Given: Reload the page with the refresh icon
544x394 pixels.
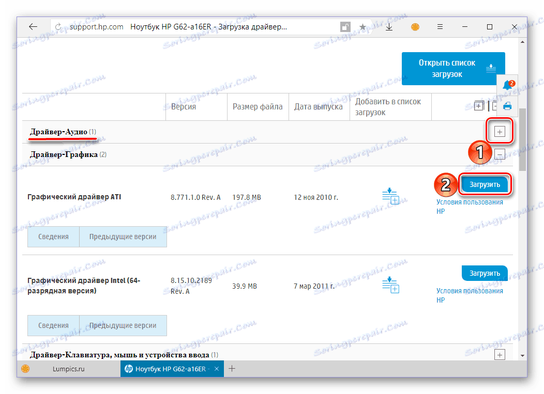Looking at the screenshot, I should (58, 27).
